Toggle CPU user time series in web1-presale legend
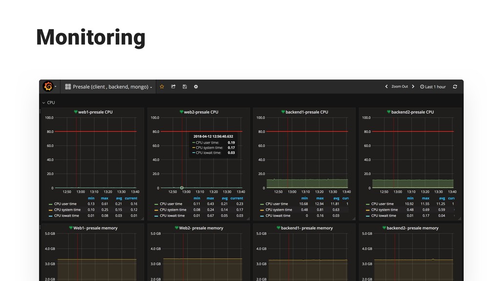 coord(65,204)
